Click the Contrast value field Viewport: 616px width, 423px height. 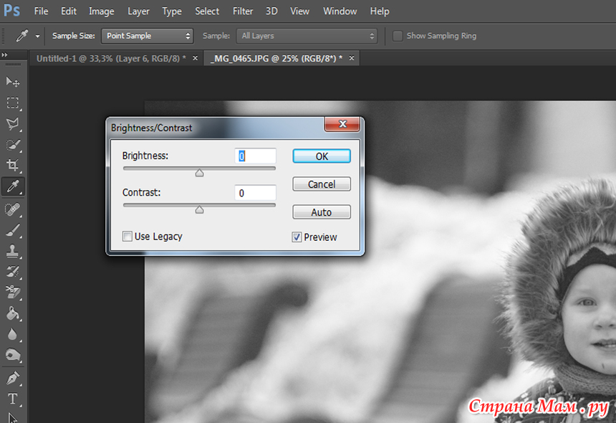(x=256, y=193)
